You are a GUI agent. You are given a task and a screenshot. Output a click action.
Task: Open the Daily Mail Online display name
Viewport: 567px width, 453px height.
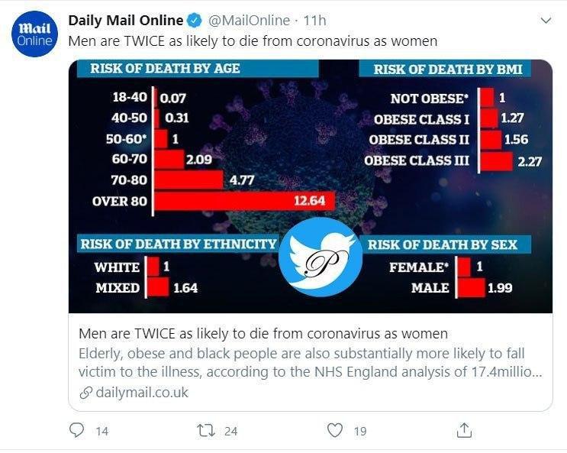pyautogui.click(x=126, y=21)
